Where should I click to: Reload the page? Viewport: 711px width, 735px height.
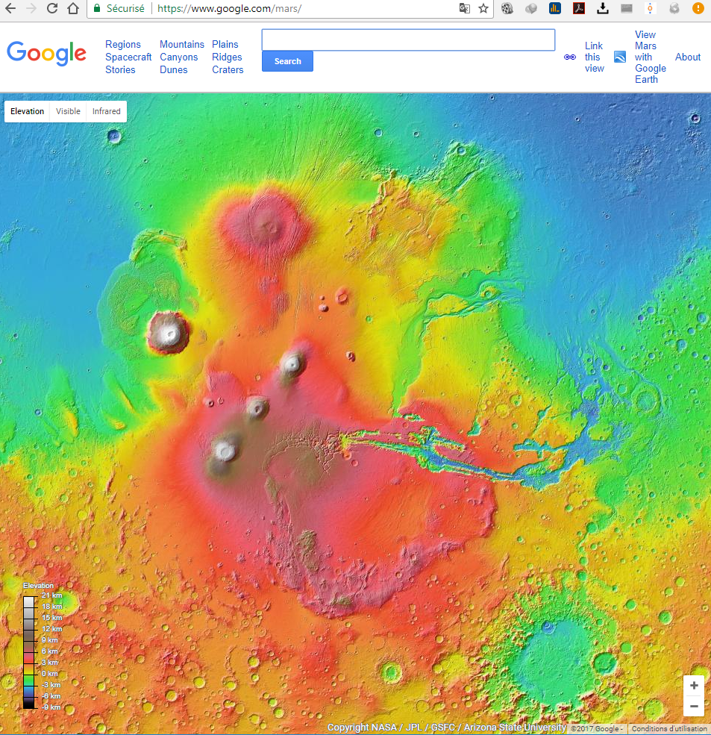[x=51, y=9]
